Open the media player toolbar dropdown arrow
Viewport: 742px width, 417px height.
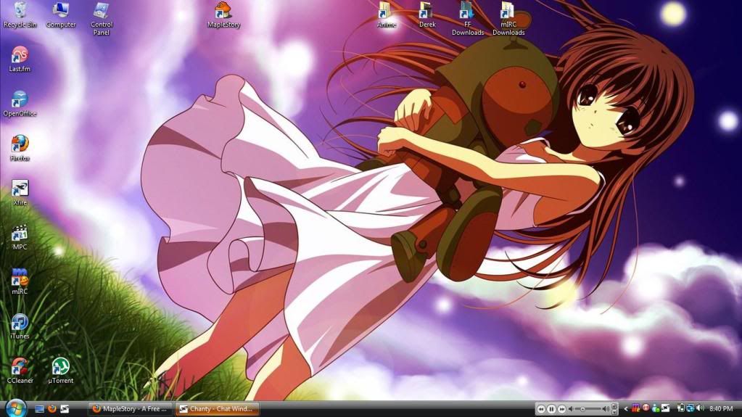coord(614,413)
